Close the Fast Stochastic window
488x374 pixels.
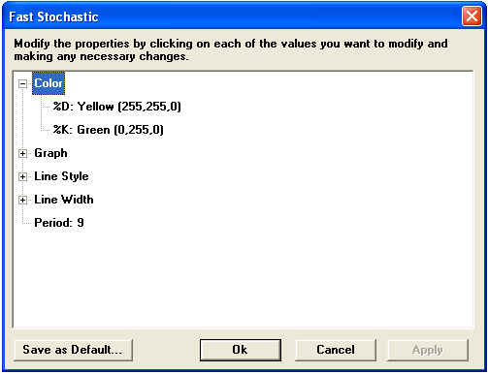pyautogui.click(x=472, y=16)
